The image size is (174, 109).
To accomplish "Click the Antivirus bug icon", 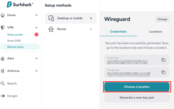I will [x=3, y=71].
